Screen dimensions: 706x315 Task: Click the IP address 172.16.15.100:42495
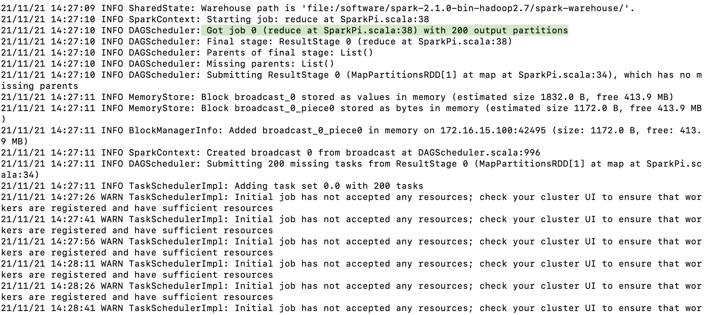[493, 131]
